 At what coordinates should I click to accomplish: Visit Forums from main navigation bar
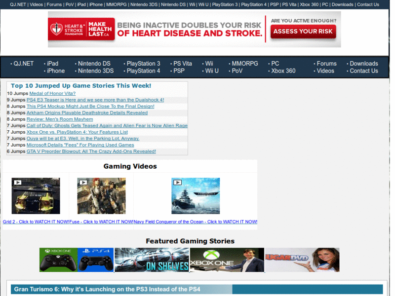click(x=327, y=64)
